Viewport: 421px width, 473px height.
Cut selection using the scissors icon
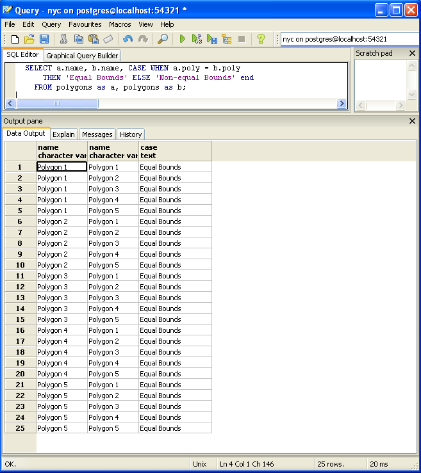tap(63, 39)
